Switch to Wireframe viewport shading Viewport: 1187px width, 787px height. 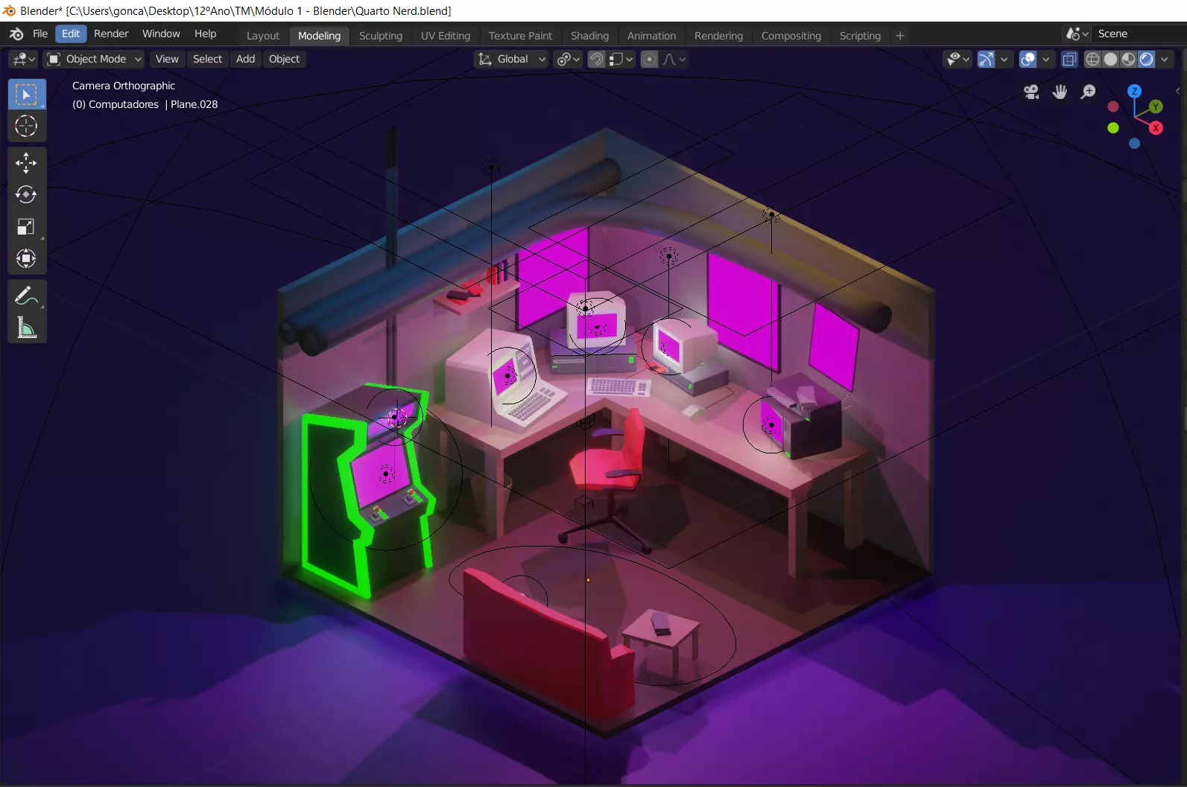(1092, 60)
